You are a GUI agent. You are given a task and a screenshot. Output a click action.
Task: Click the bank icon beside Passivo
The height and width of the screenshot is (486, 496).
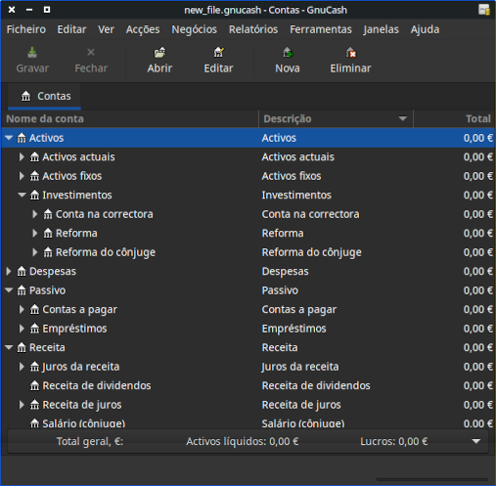[x=22, y=290]
